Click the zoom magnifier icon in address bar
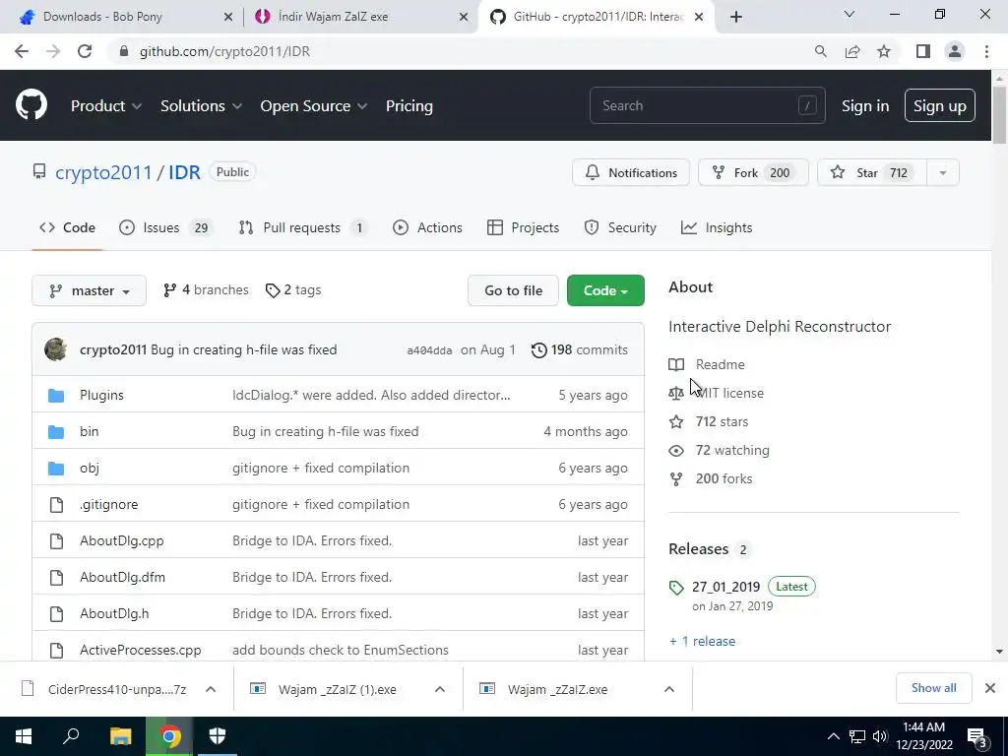1008x756 pixels. point(820,51)
